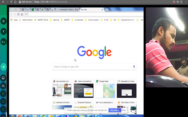188x117 pixels.
Task: Expand the WebRTC bookmark folder
Action: click(65, 20)
